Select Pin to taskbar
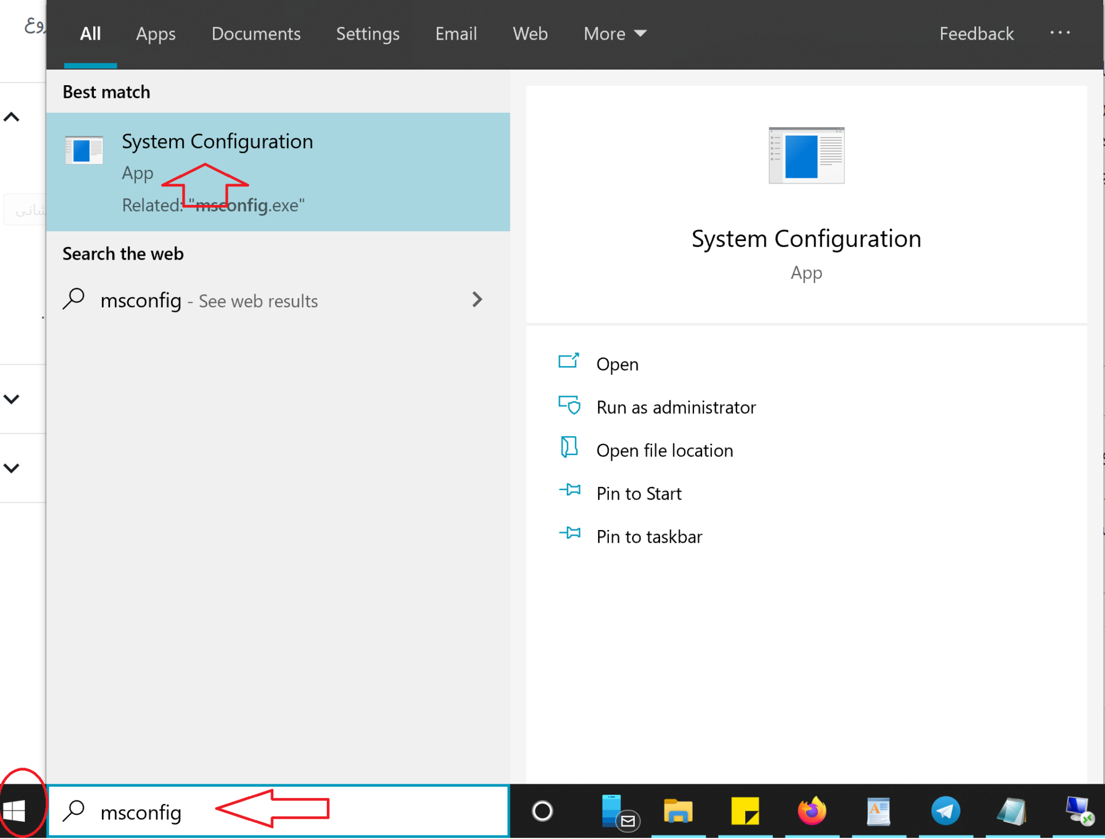The width and height of the screenshot is (1105, 839). pos(649,537)
